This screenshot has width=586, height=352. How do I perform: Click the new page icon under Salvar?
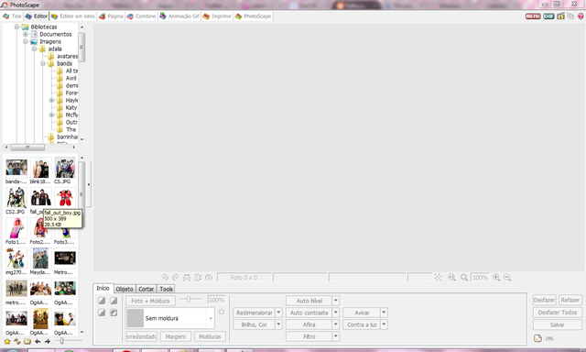[x=537, y=338]
